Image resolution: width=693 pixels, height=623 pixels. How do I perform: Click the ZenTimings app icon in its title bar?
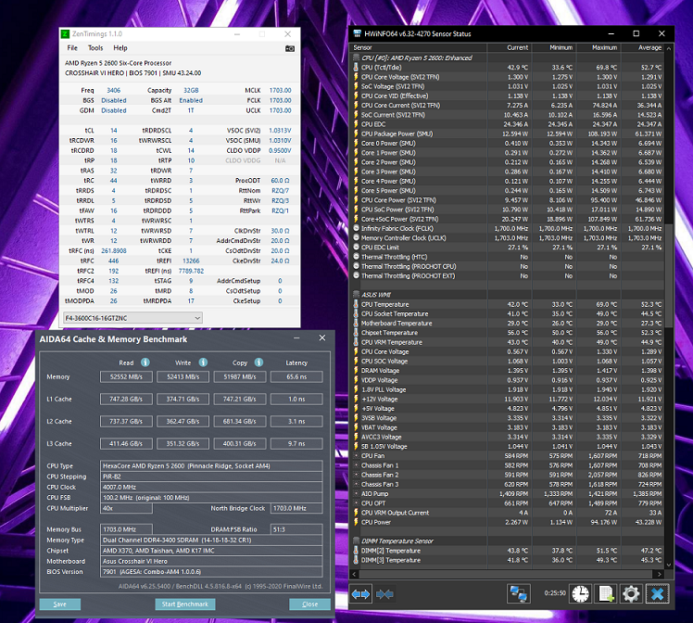coord(66,34)
